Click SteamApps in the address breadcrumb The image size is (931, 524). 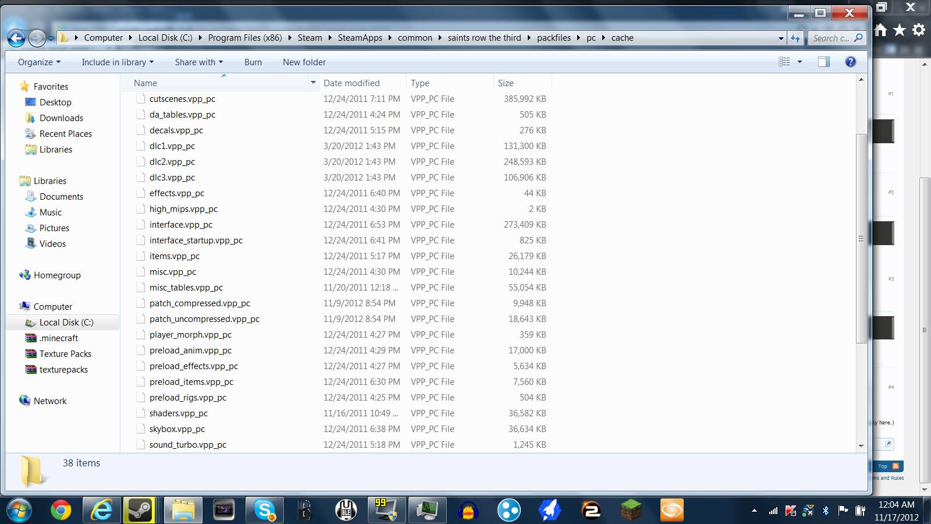(x=360, y=38)
